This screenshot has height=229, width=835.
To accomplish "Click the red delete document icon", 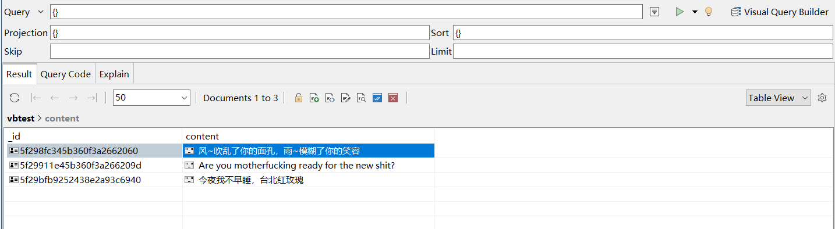I will pyautogui.click(x=393, y=98).
